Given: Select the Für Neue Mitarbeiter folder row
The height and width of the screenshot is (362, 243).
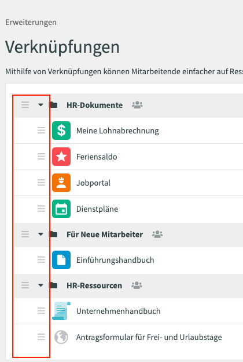Looking at the screenshot, I should click(x=128, y=234).
